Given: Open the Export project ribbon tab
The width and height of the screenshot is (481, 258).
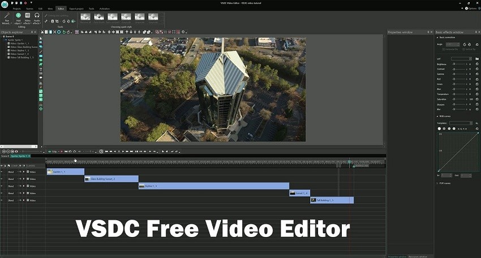Looking at the screenshot, I should point(76,8).
